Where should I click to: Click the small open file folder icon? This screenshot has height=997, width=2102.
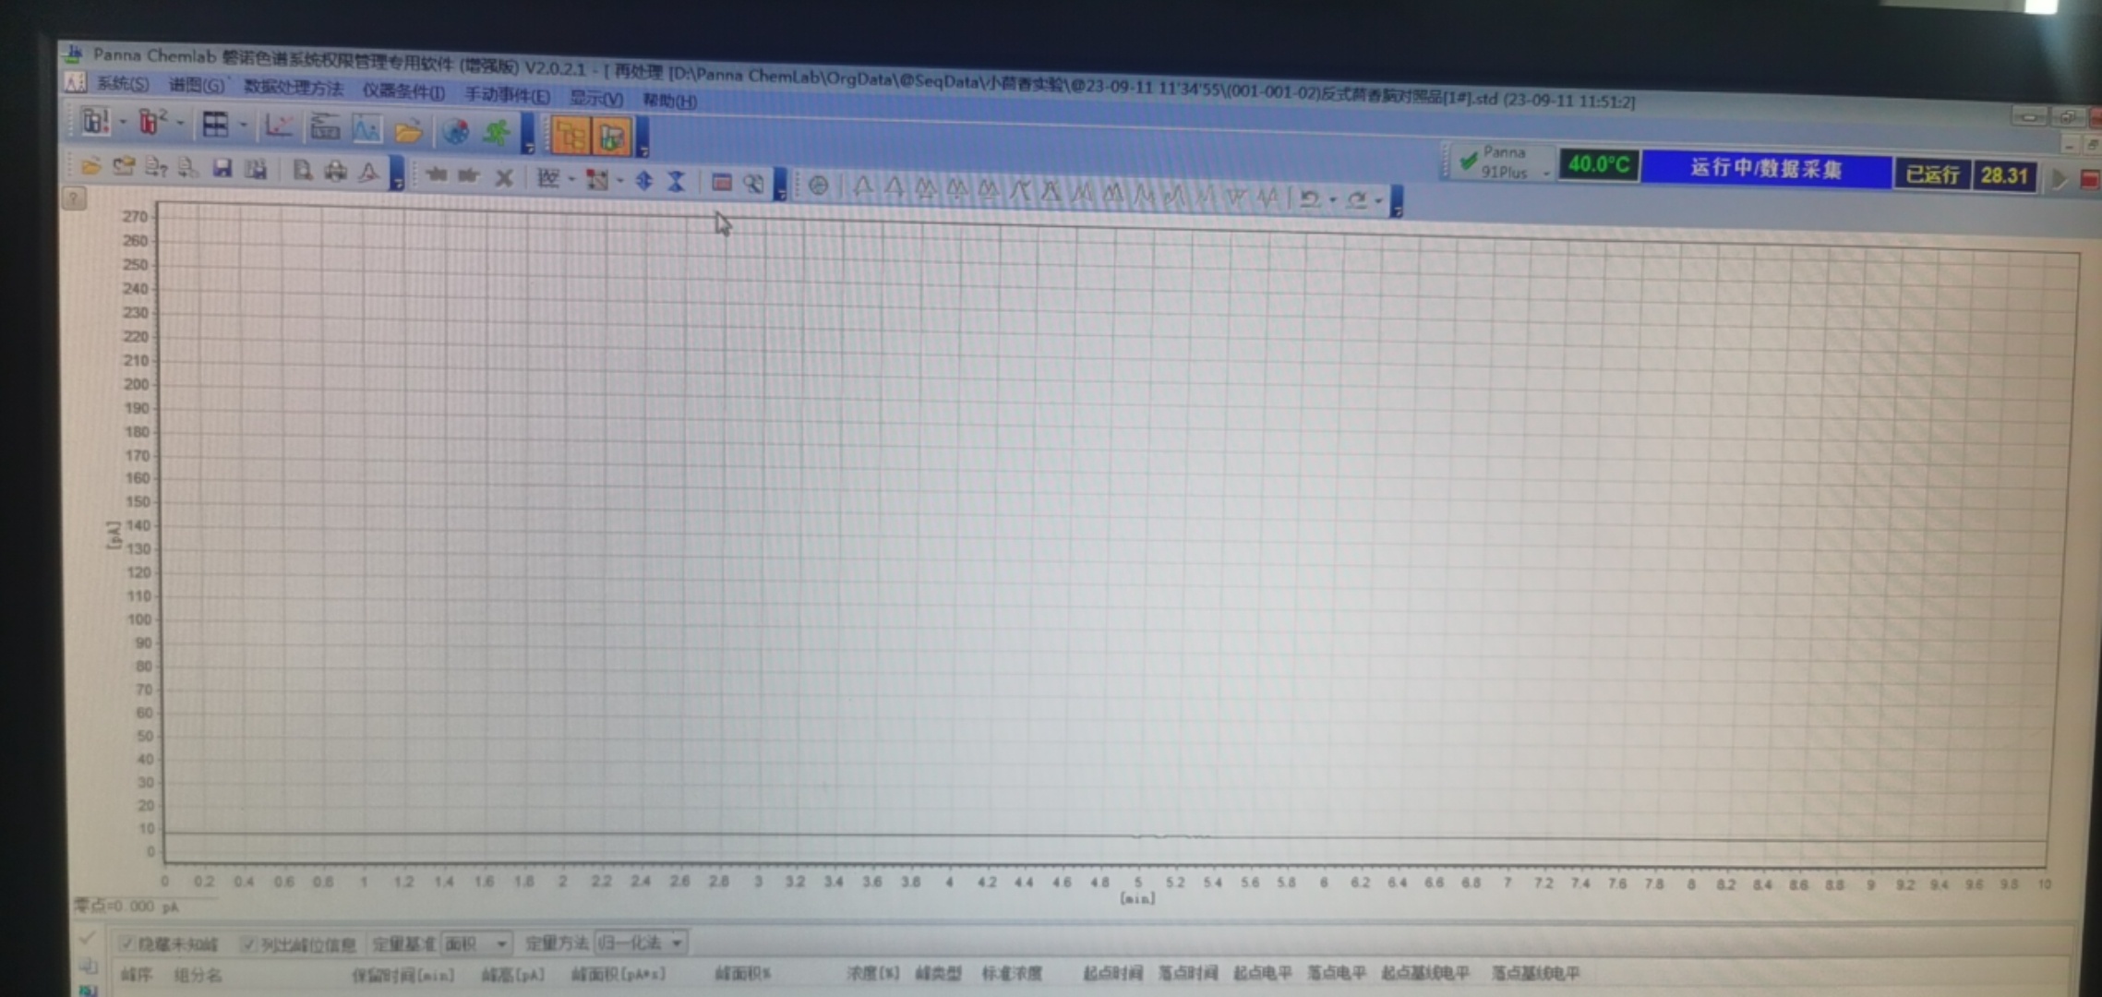click(x=90, y=165)
